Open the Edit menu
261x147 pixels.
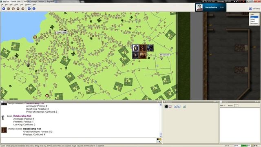(7, 4)
